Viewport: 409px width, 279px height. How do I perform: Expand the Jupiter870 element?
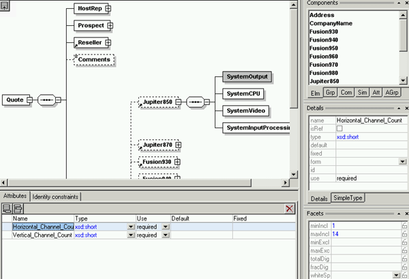click(x=178, y=145)
